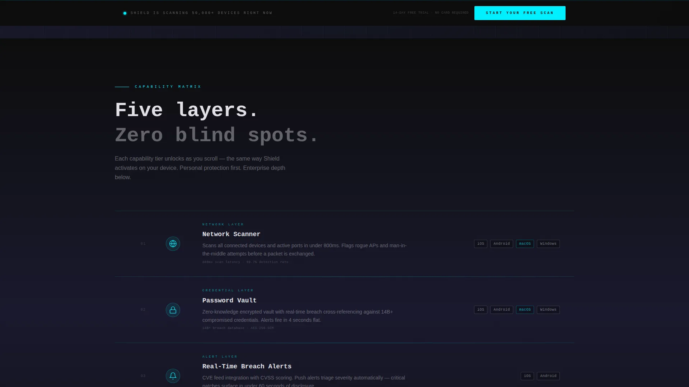The image size is (689, 387).
Task: Click the Network Scanner description text
Action: point(304,249)
